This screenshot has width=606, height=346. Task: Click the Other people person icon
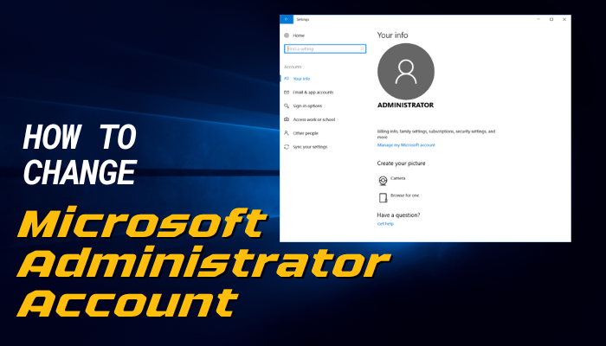tap(287, 133)
